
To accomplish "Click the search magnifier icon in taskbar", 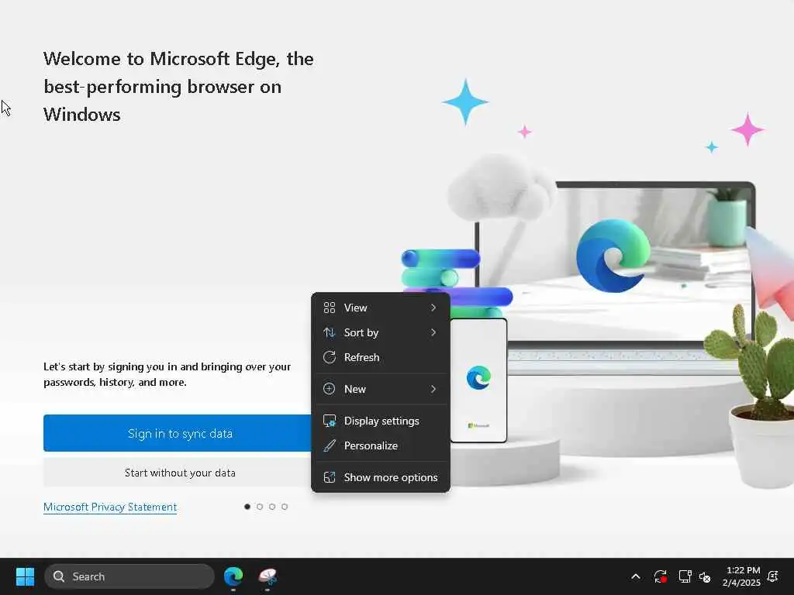I will tap(59, 576).
